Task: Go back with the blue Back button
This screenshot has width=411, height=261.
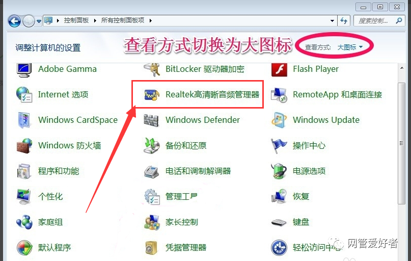Action: coord(14,21)
